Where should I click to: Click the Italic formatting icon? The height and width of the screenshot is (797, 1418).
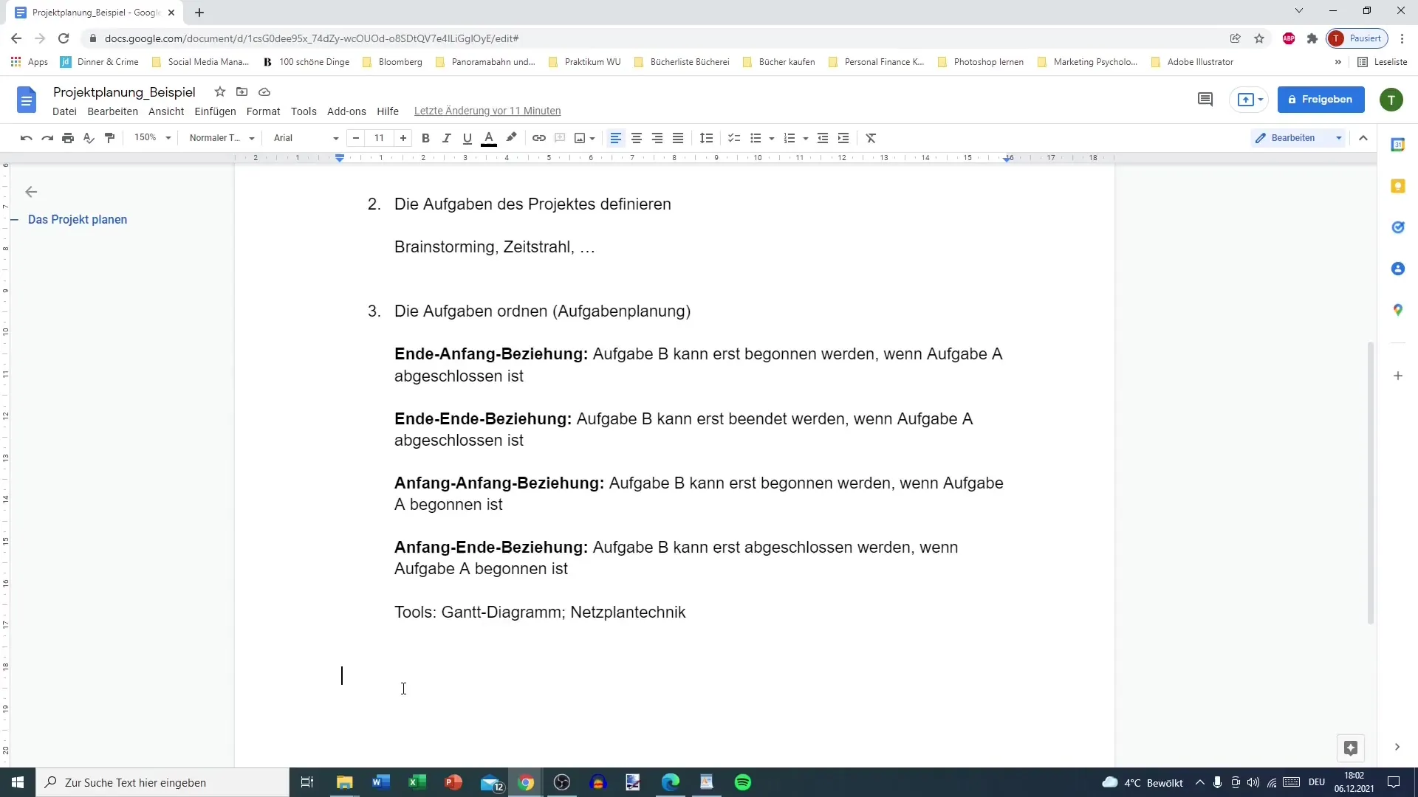coord(447,137)
